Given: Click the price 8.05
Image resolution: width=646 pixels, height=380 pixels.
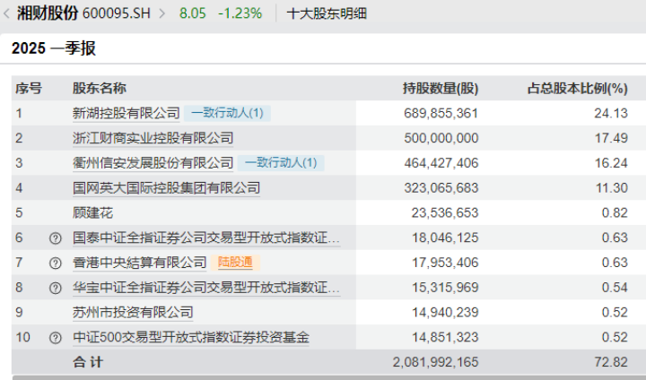Looking at the screenshot, I should [x=192, y=13].
